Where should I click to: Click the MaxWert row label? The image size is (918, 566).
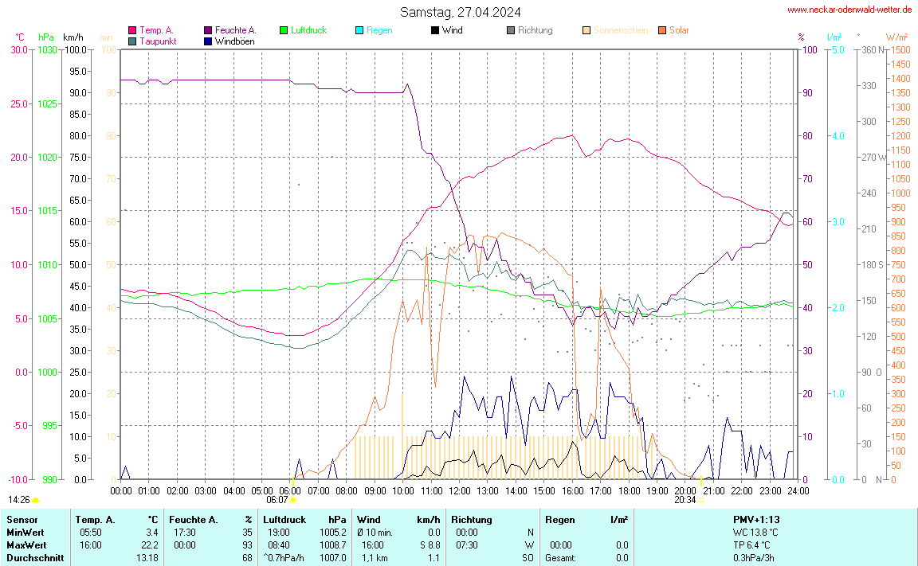[x=25, y=545]
